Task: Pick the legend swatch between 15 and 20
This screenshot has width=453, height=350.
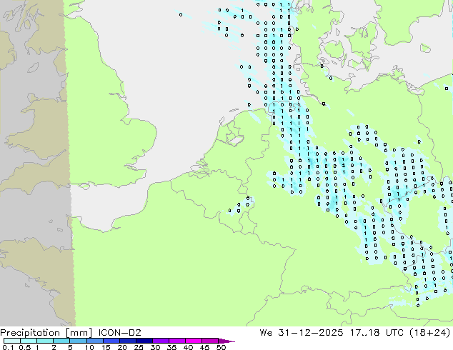Action: click(111, 341)
